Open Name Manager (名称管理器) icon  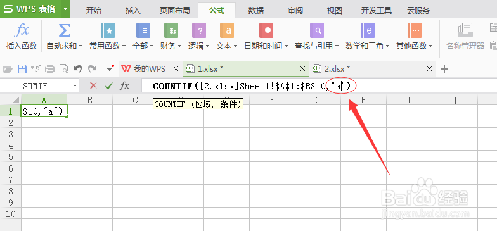point(465,30)
